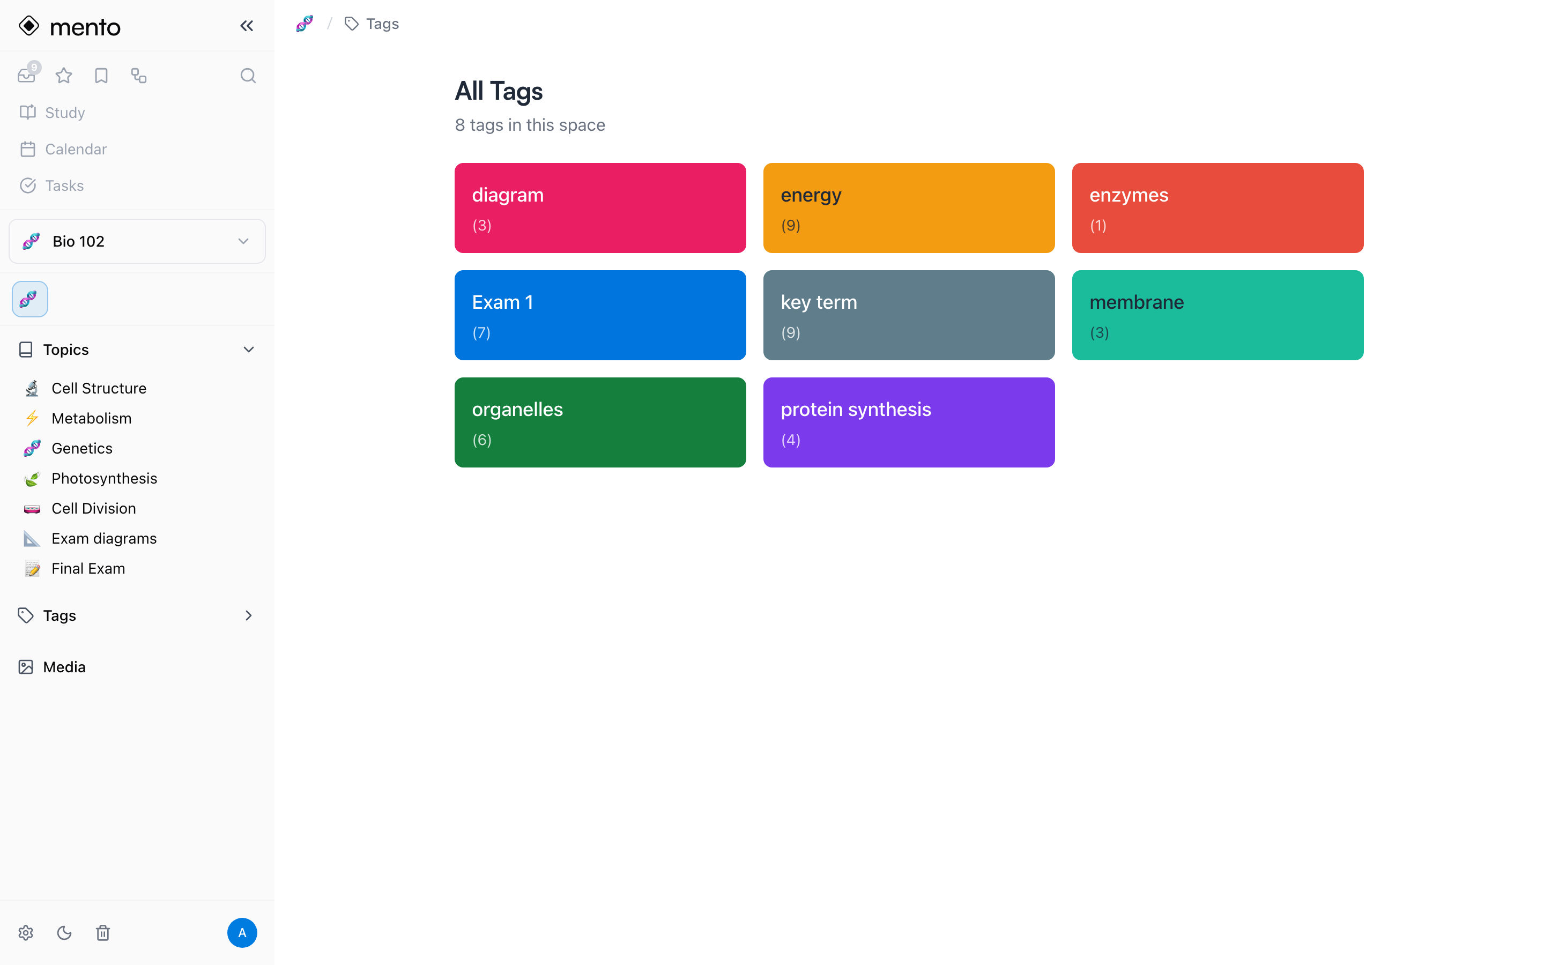1544x965 pixels.
Task: Click the Media image icon
Action: coord(26,667)
